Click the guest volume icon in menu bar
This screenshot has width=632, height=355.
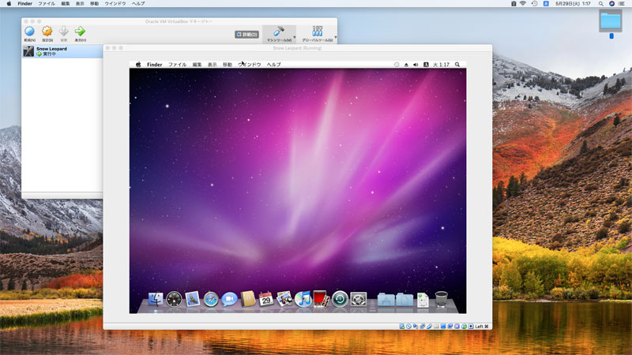(x=416, y=65)
